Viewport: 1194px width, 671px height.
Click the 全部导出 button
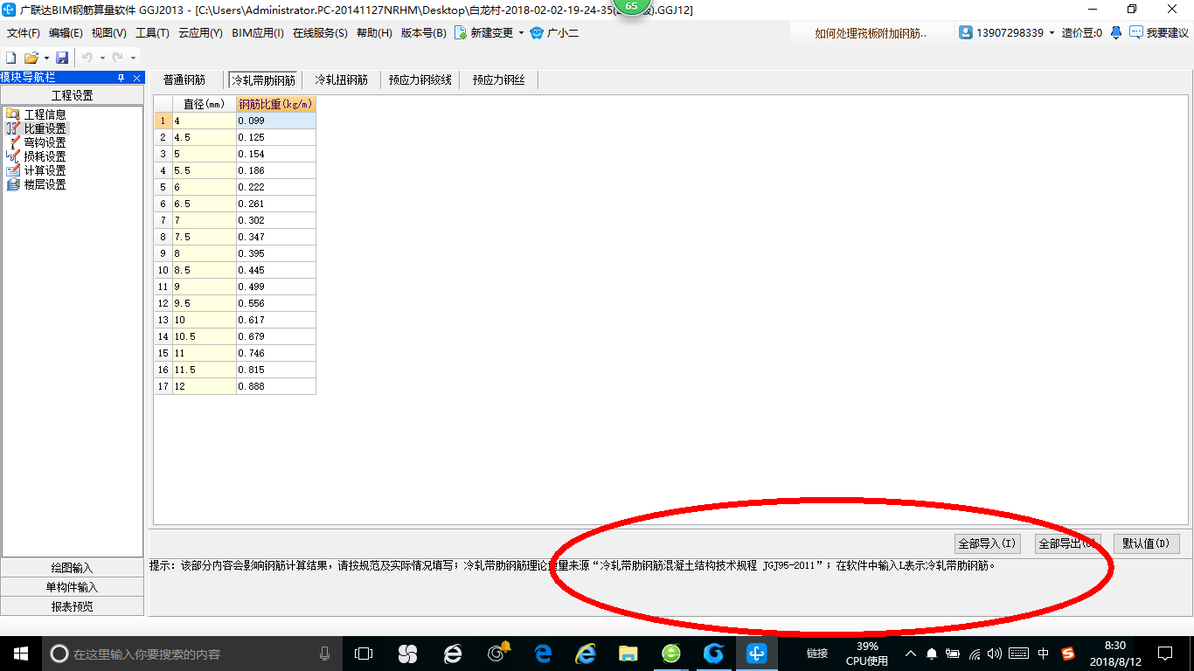[1067, 543]
